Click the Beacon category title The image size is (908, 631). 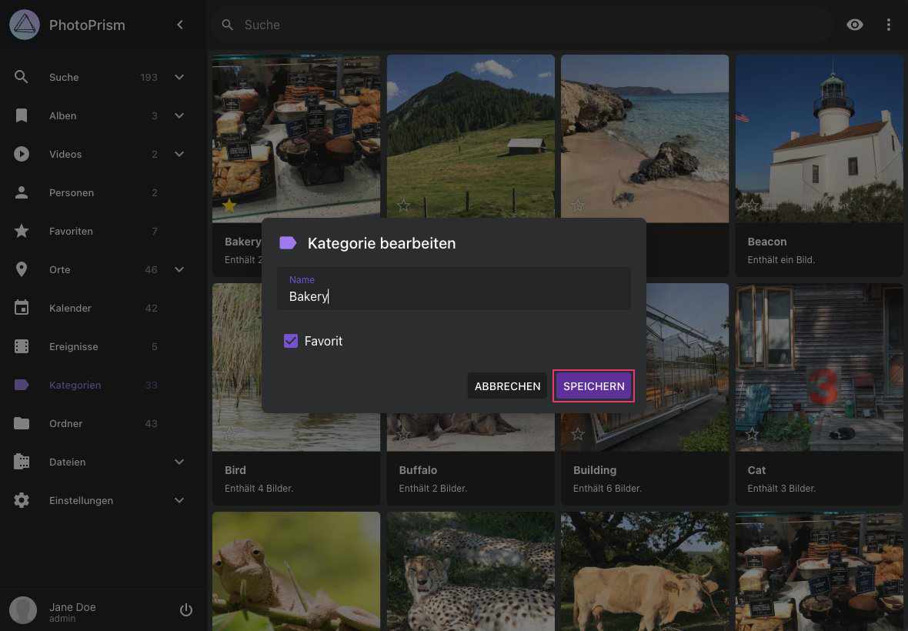(x=766, y=242)
